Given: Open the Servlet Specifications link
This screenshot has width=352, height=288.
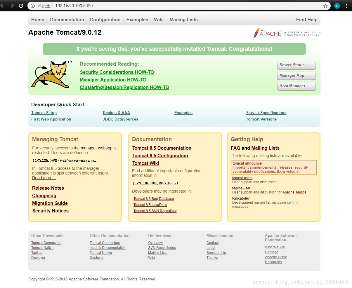Looking at the screenshot, I should [266, 113].
